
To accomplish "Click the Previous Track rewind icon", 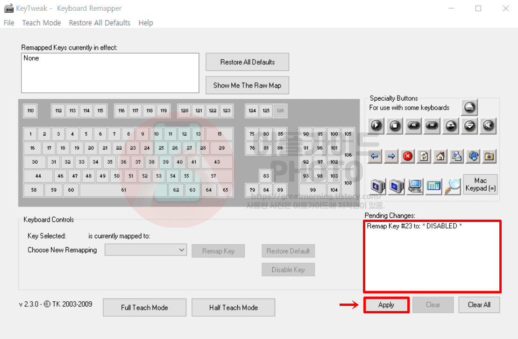I will 414,125.
